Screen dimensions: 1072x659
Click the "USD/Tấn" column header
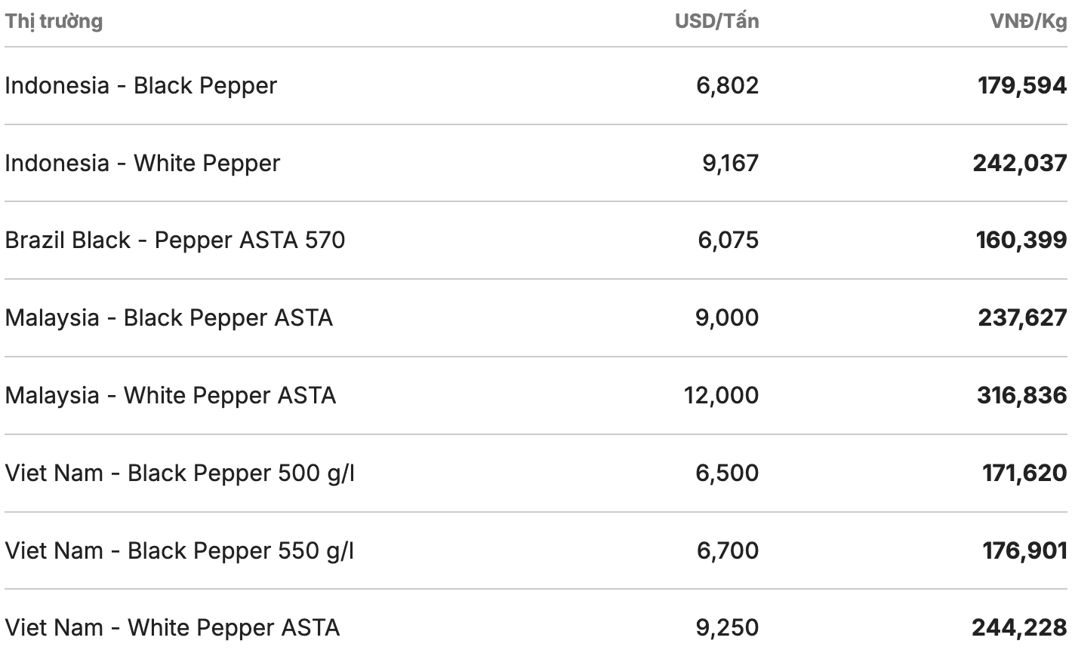pos(716,21)
